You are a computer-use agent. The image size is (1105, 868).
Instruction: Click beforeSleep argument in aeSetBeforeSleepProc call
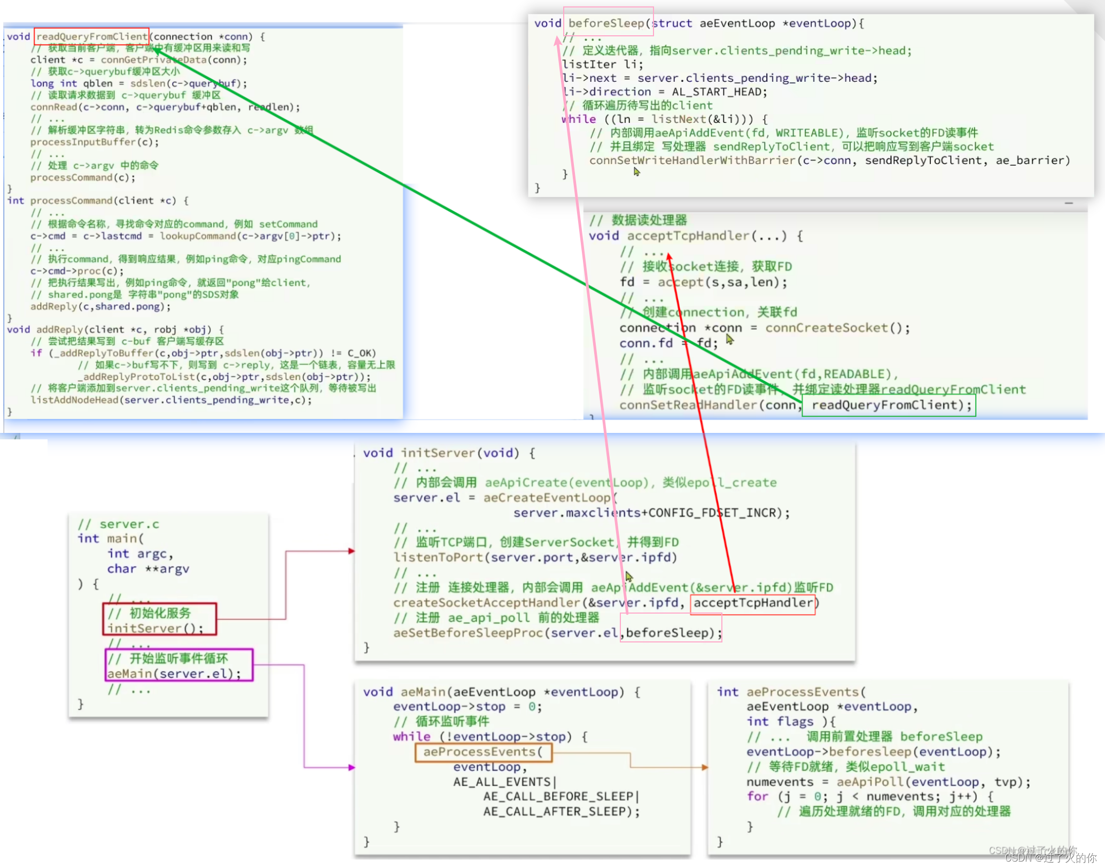667,633
